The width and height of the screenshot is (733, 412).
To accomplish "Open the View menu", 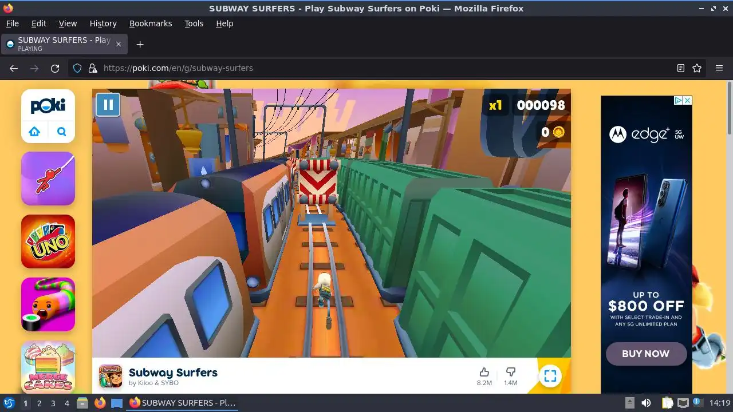I will 68,23.
